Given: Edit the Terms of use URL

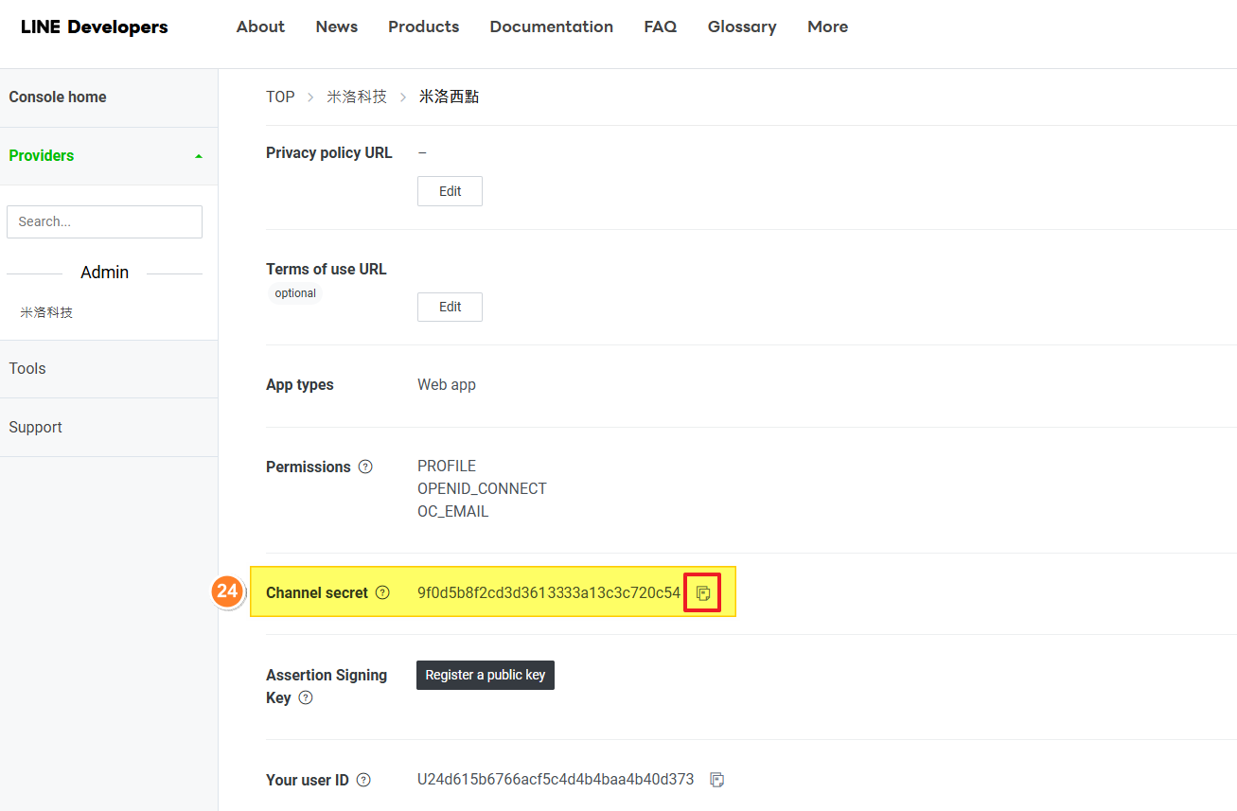Looking at the screenshot, I should [x=450, y=307].
